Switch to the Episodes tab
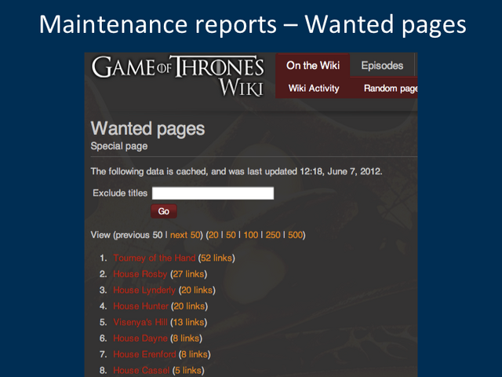This screenshot has height=377, width=502. (x=382, y=65)
